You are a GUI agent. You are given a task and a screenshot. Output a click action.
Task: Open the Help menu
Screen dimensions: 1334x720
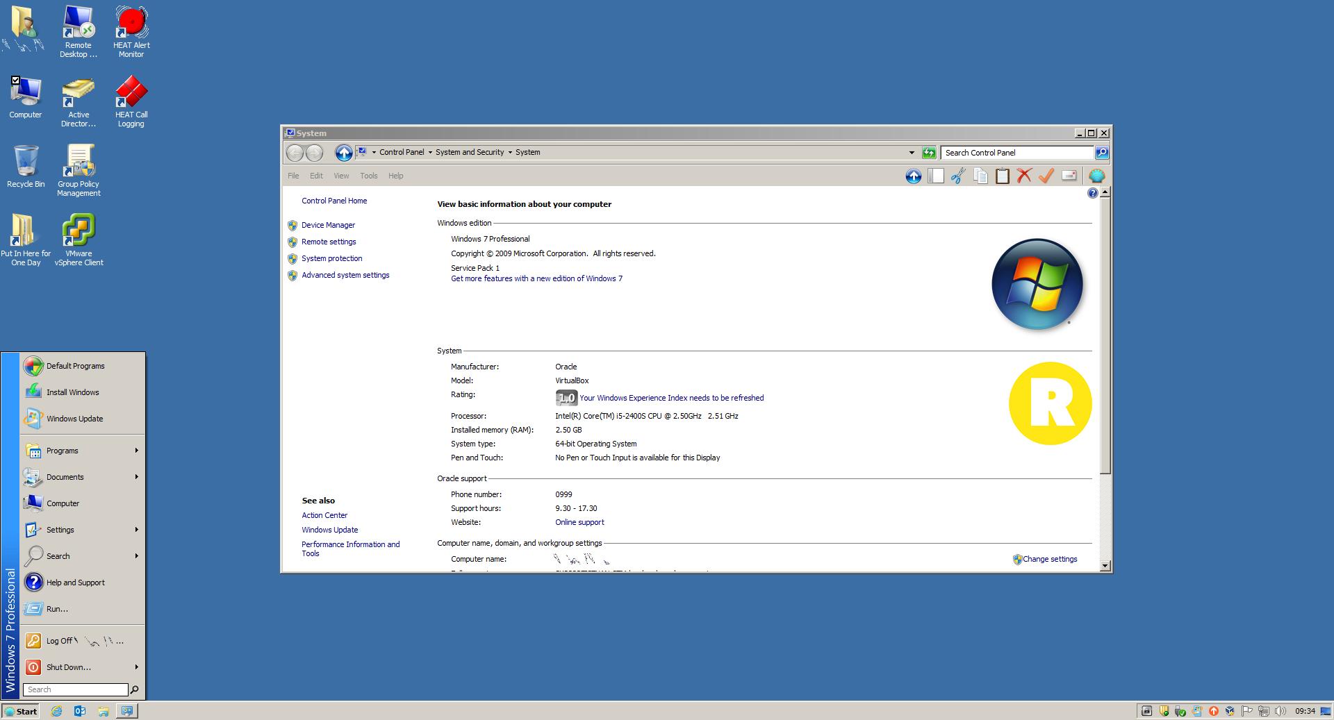tap(395, 176)
